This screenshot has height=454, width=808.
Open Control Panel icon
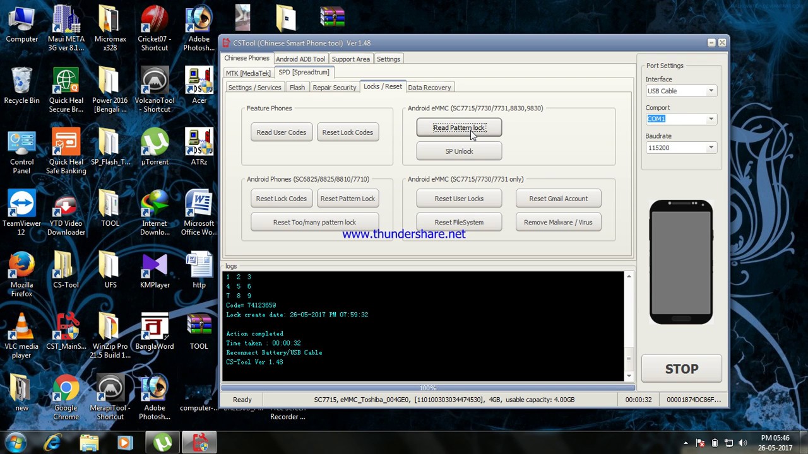tap(21, 151)
